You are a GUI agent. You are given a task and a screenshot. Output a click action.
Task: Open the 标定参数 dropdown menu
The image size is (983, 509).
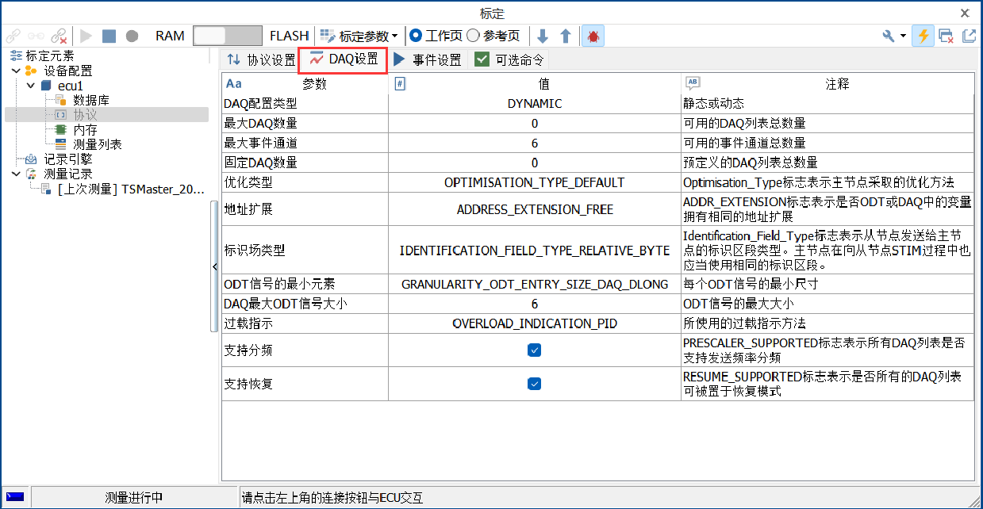(x=359, y=36)
